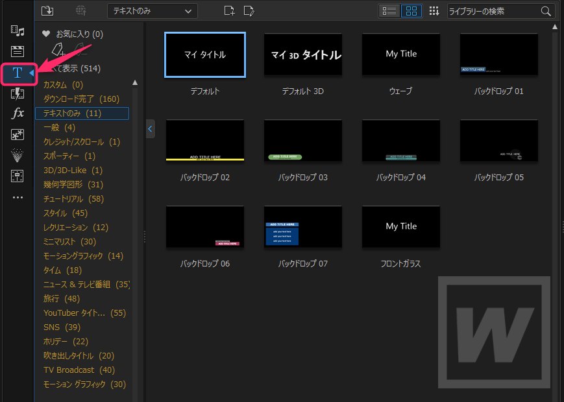The height and width of the screenshot is (402, 564).
Task: Switch to icon grid view
Action: (411, 11)
